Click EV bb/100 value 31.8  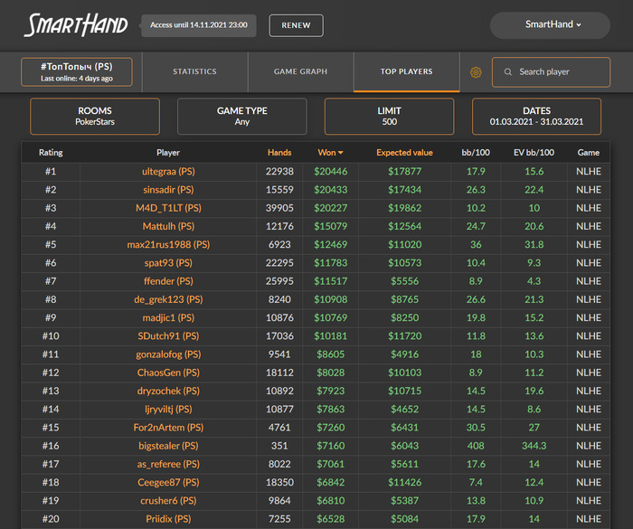tap(534, 245)
